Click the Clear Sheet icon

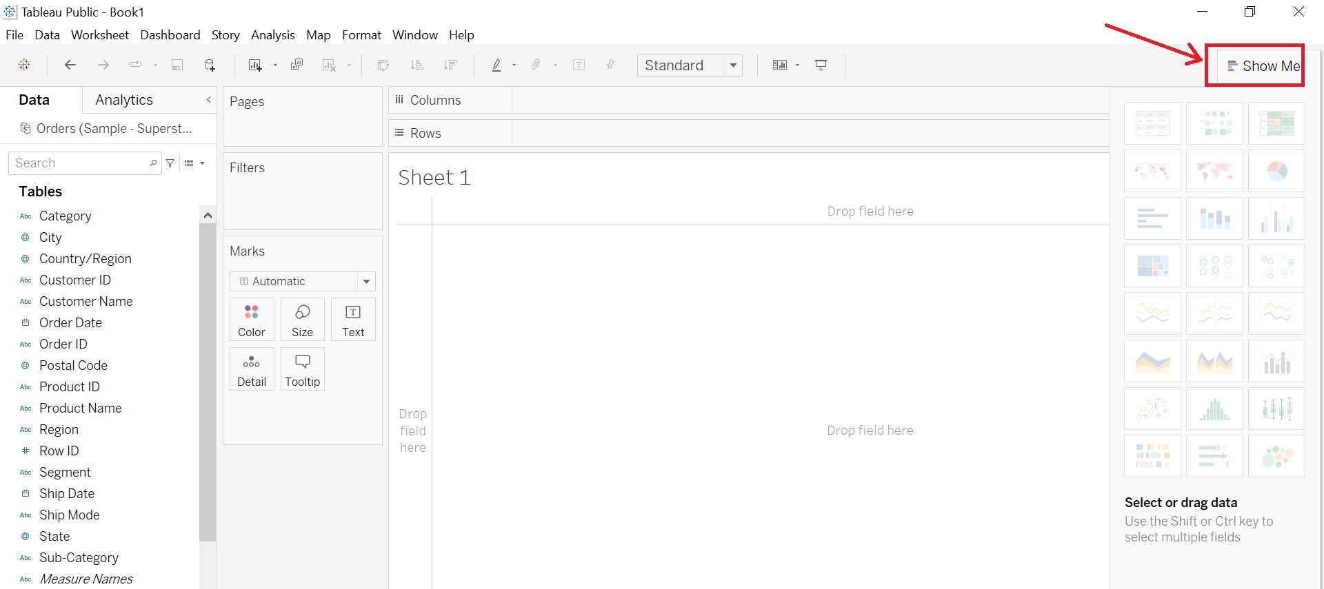[x=330, y=65]
